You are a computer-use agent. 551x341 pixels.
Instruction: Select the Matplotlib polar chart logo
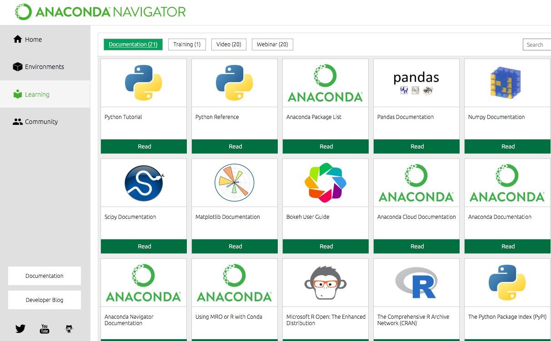pyautogui.click(x=235, y=183)
